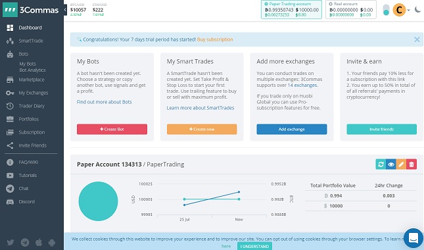Open the Apple app icon at sidebar bottom

(39, 242)
